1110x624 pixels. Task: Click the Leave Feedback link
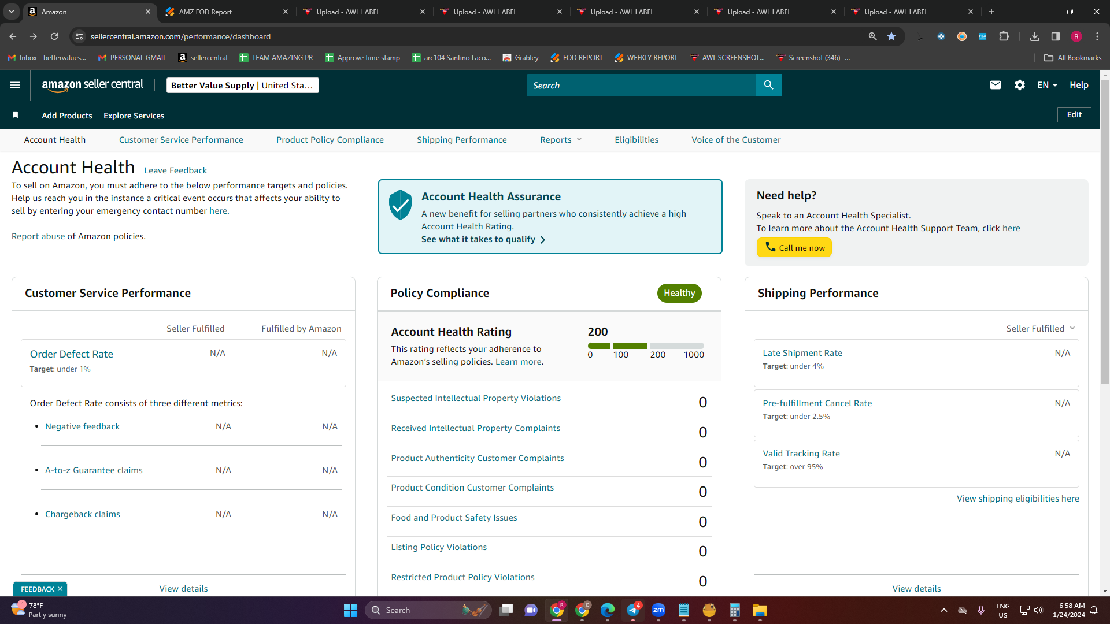(x=175, y=170)
